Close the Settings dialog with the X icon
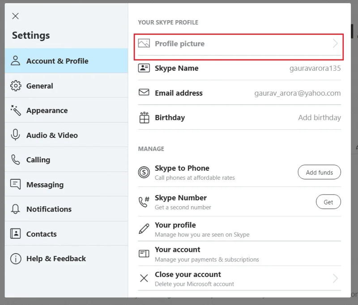The width and height of the screenshot is (358, 305). click(x=15, y=16)
